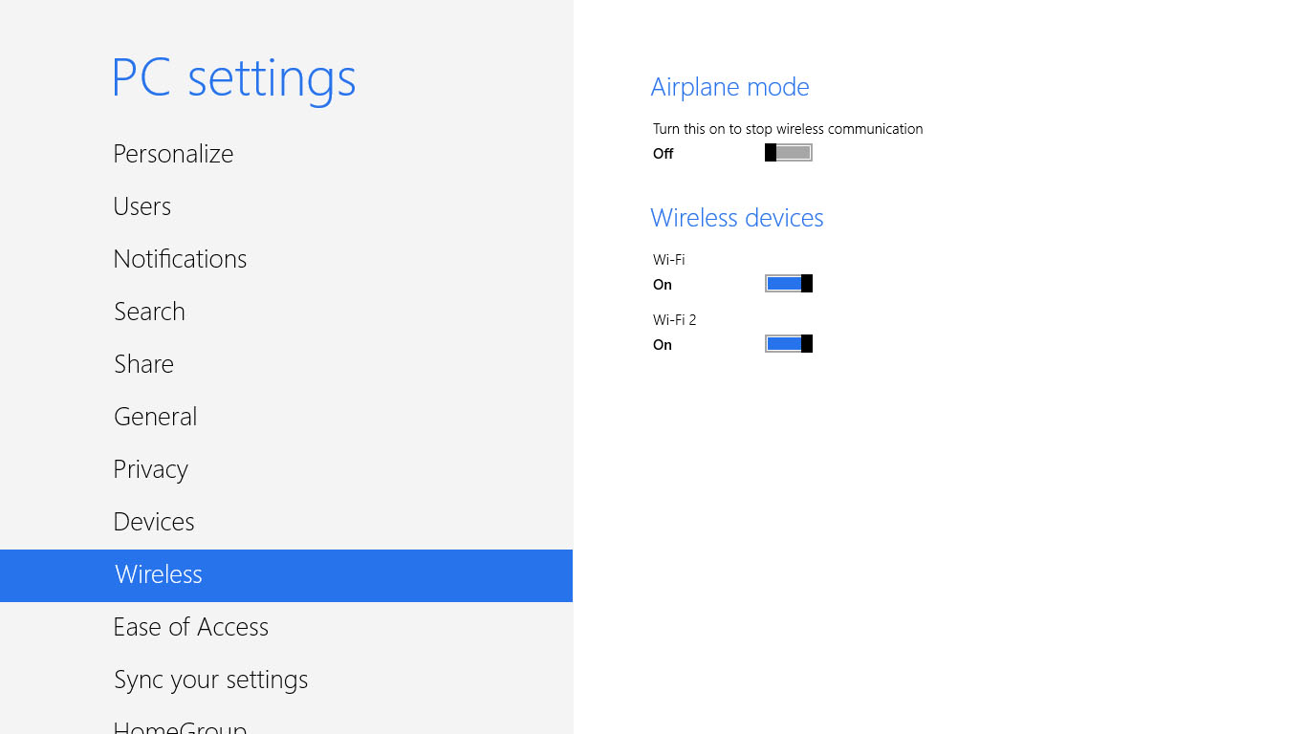Select Notifications in the sidebar
The height and width of the screenshot is (734, 1306).
(x=180, y=259)
